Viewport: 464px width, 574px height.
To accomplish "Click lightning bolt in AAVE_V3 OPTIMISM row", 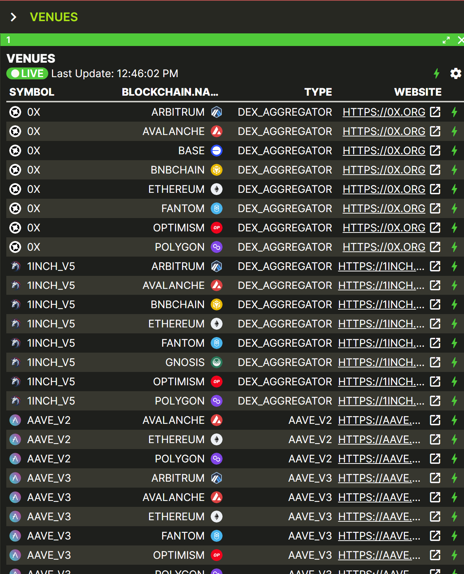I will coord(454,555).
